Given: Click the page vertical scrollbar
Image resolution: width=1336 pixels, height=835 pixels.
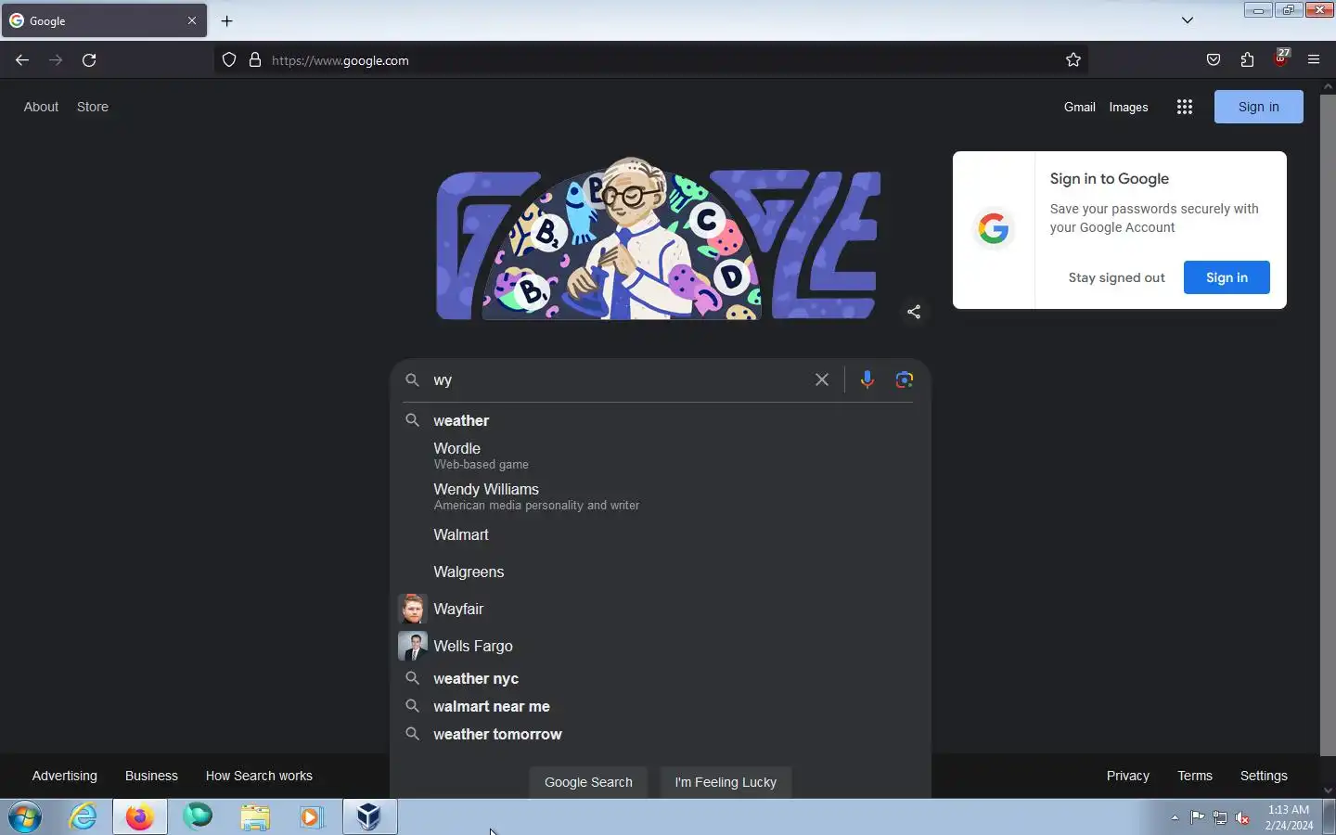Looking at the screenshot, I should click(1328, 425).
